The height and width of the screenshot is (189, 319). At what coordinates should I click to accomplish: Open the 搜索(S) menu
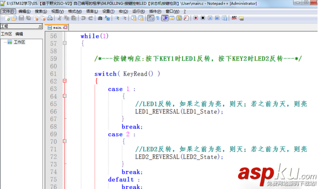(x=41, y=11)
